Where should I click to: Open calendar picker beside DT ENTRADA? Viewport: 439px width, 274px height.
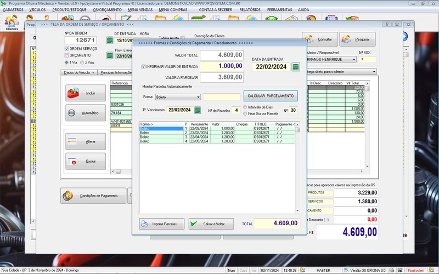(110, 40)
